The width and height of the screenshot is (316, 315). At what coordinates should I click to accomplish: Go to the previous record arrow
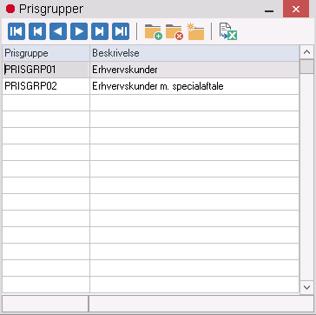[x=58, y=31]
